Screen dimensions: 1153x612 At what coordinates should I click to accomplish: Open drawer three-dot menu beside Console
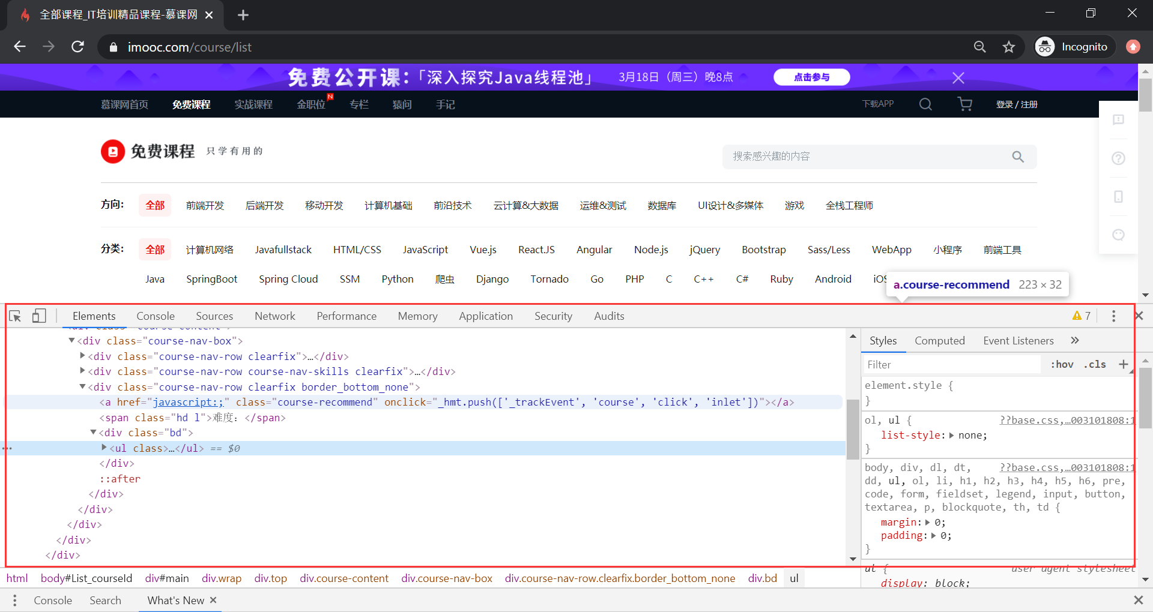click(15, 600)
